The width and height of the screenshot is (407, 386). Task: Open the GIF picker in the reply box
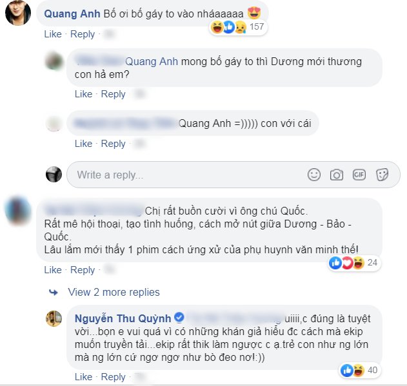[x=359, y=175]
